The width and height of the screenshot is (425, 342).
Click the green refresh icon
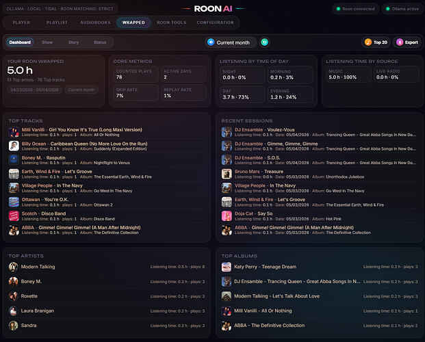click(x=265, y=42)
